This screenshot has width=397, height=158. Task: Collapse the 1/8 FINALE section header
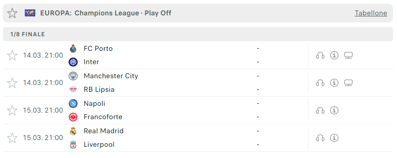tap(198, 34)
